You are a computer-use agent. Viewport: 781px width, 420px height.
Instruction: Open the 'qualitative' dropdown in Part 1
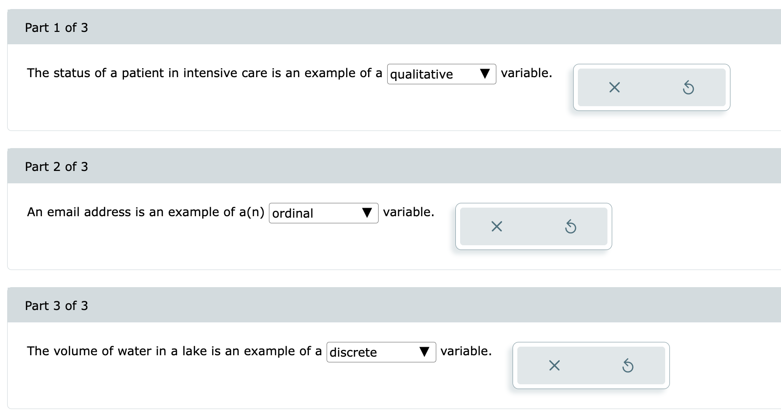[x=441, y=74]
